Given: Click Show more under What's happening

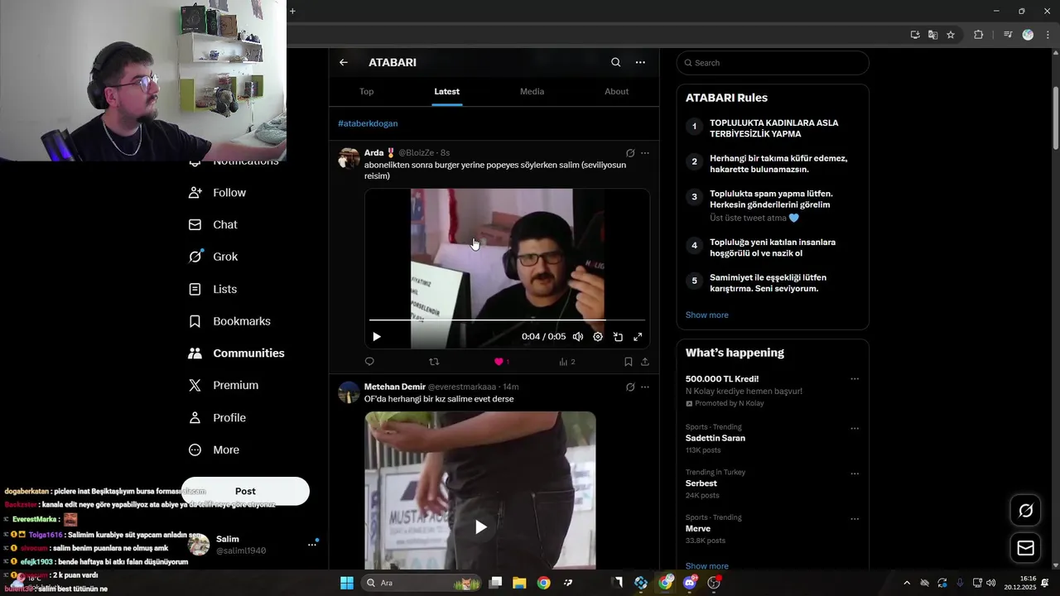Looking at the screenshot, I should click(706, 566).
